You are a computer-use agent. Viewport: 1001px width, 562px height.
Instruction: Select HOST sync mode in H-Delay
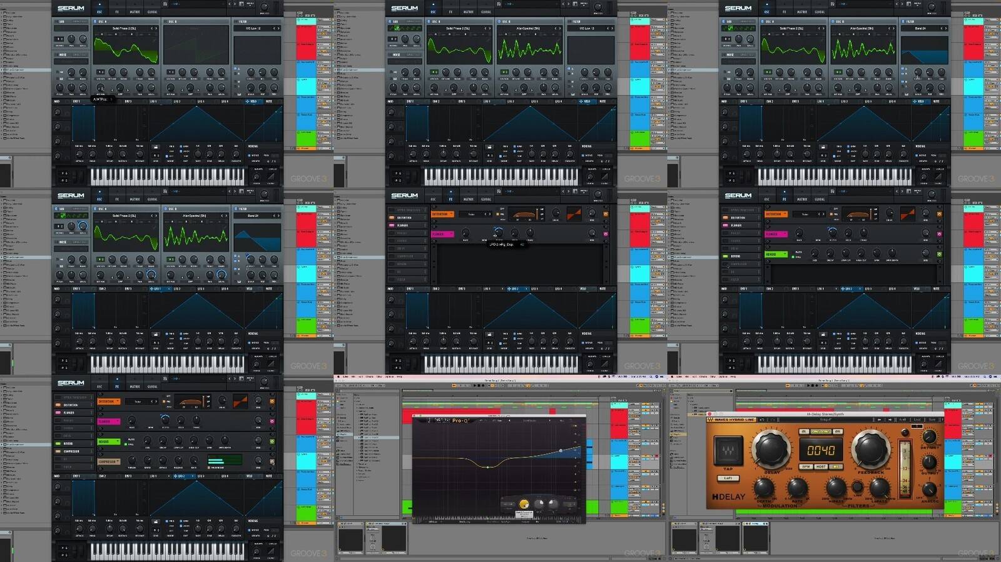pyautogui.click(x=821, y=466)
